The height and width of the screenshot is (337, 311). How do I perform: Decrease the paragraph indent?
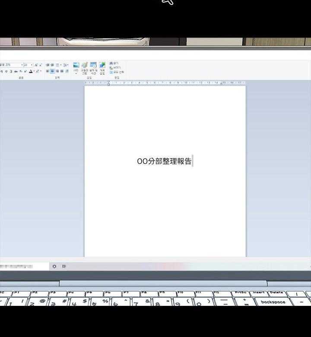click(48, 65)
